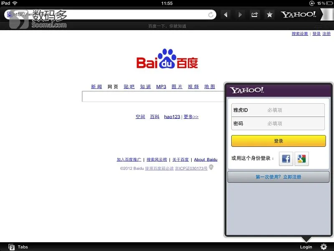Image resolution: width=334 pixels, height=251 pixels.
Task: Bookmark page with the star icon
Action: click(x=269, y=15)
